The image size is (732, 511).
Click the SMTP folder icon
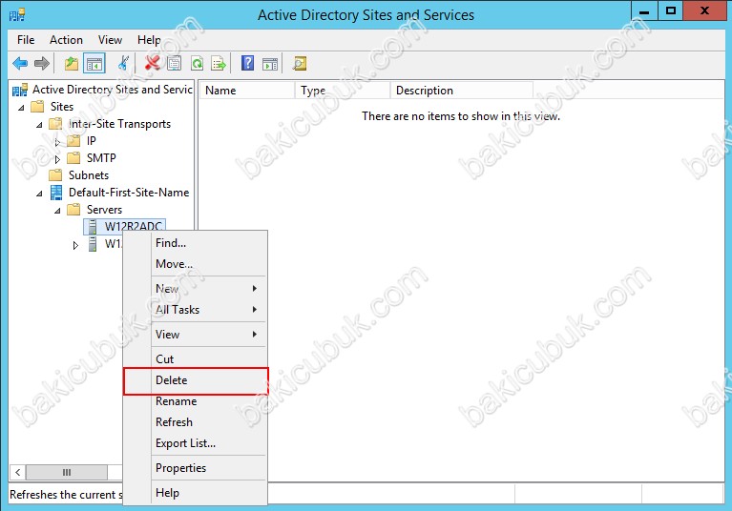point(73,158)
